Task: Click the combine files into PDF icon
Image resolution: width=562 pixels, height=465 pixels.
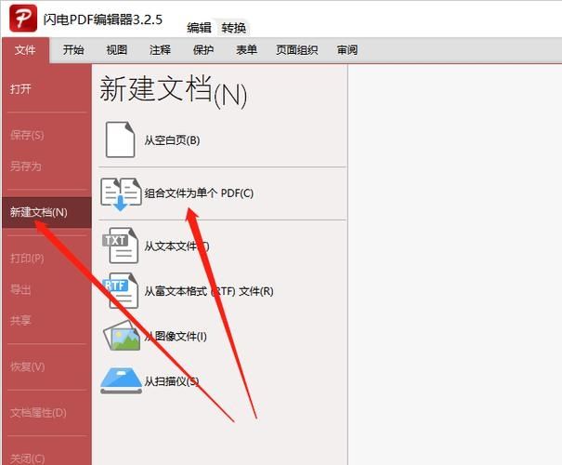Action: tap(121, 193)
